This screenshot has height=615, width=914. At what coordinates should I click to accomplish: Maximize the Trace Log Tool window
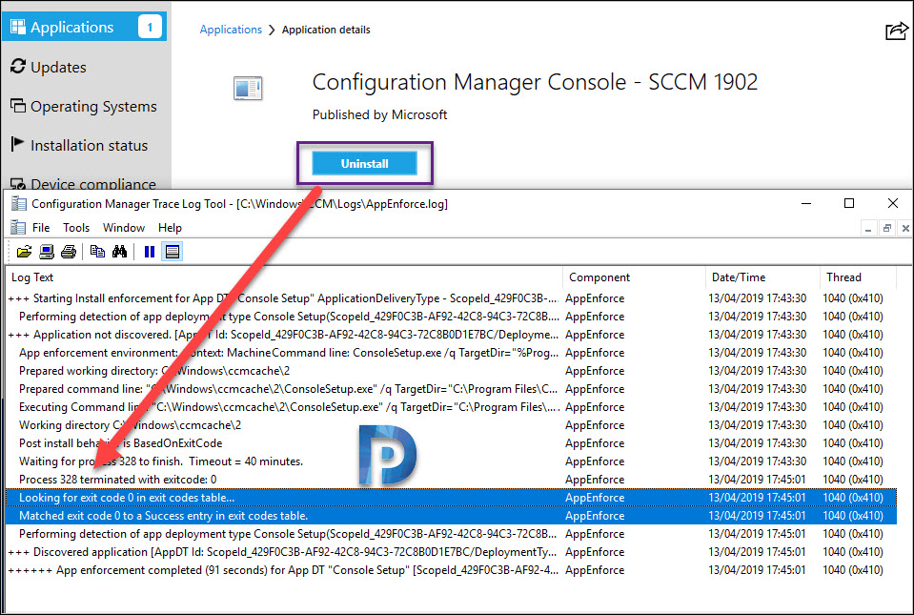[x=849, y=203]
